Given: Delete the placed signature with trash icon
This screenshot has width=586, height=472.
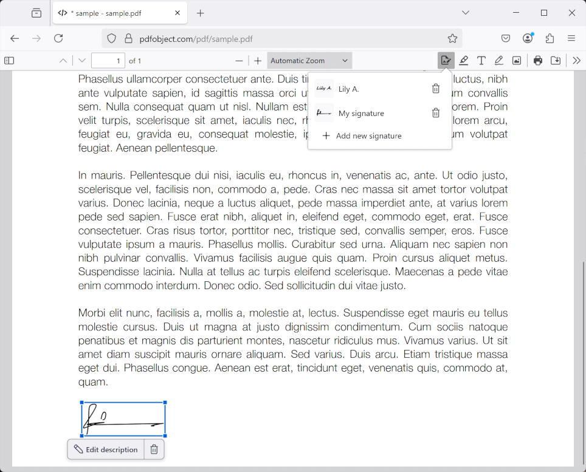Looking at the screenshot, I should coord(154,450).
